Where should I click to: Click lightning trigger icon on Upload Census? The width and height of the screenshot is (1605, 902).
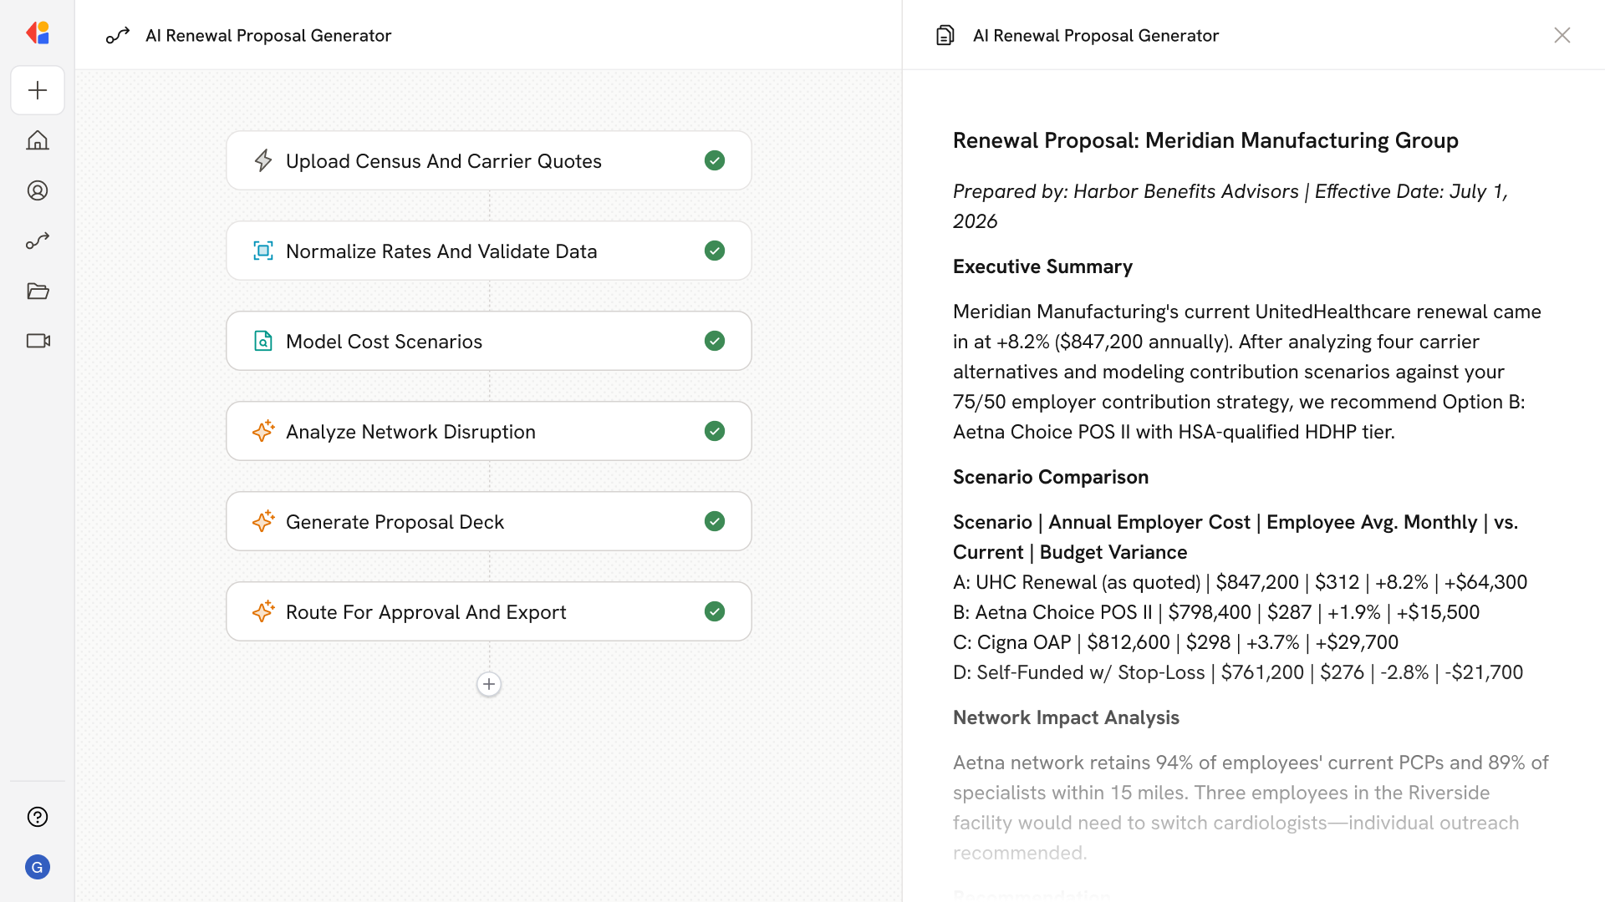click(263, 160)
